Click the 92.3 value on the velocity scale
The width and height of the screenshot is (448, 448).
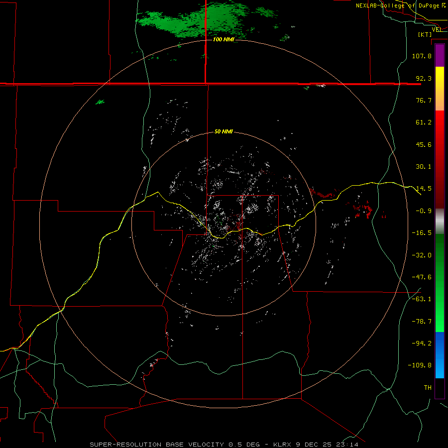point(424,78)
